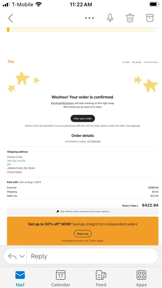Delete email with trash icon
The width and height of the screenshot is (162, 288).
130,18
